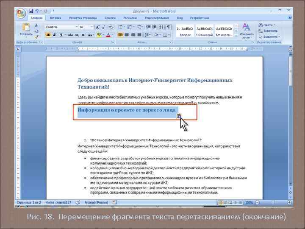The height and width of the screenshot is (229, 305).
Task: Align text right
Action: click(133, 35)
